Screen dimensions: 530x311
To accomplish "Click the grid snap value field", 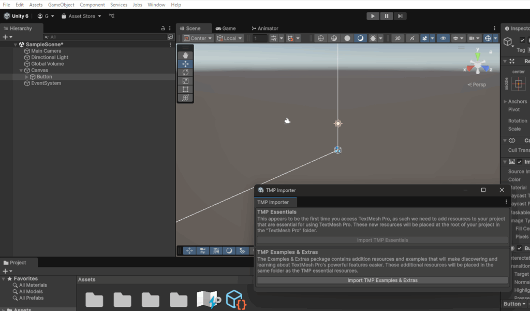I will (x=260, y=38).
